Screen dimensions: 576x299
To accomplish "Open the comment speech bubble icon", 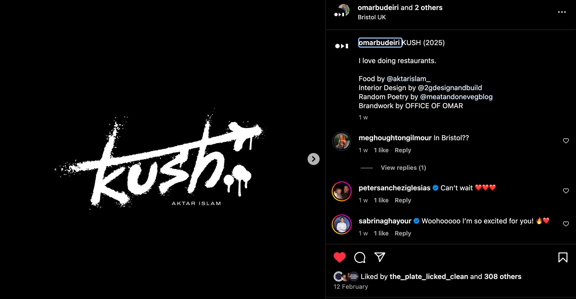I will click(360, 257).
